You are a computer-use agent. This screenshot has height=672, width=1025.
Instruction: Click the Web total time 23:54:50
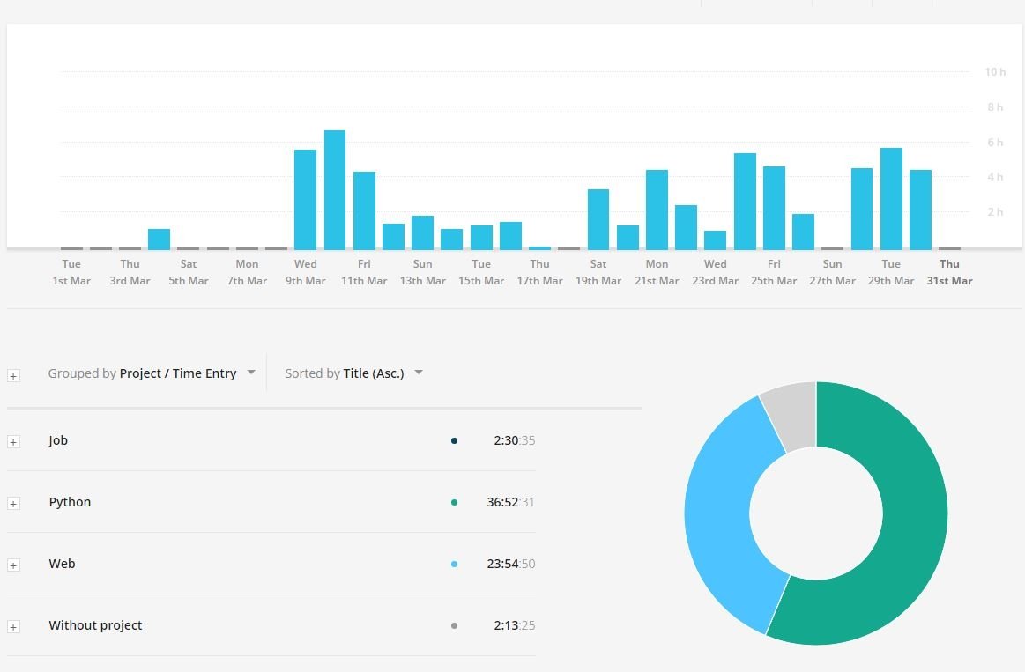(x=510, y=564)
